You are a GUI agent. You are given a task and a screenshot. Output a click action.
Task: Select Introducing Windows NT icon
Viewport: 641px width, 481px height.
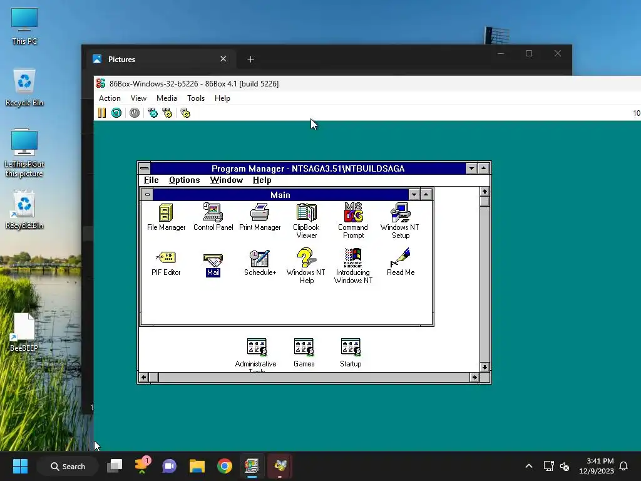click(353, 266)
